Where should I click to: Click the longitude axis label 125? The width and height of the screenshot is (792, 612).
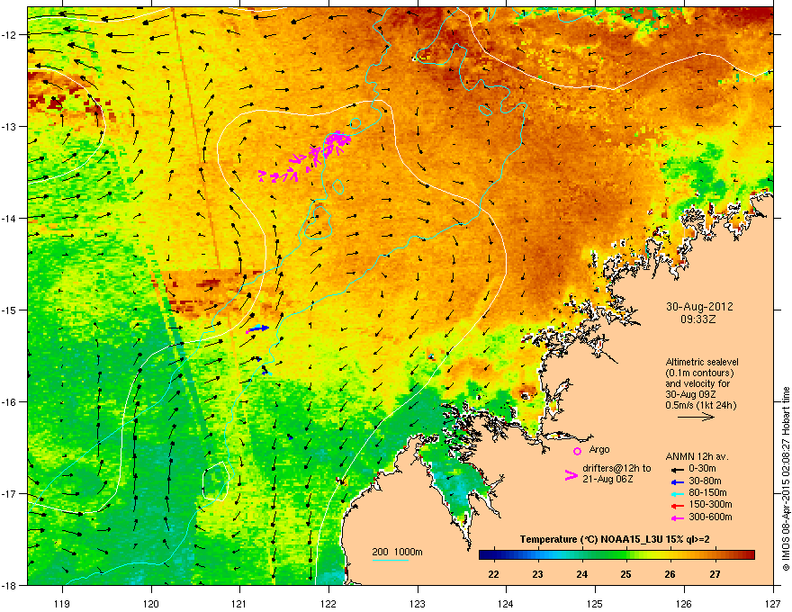tap(595, 603)
